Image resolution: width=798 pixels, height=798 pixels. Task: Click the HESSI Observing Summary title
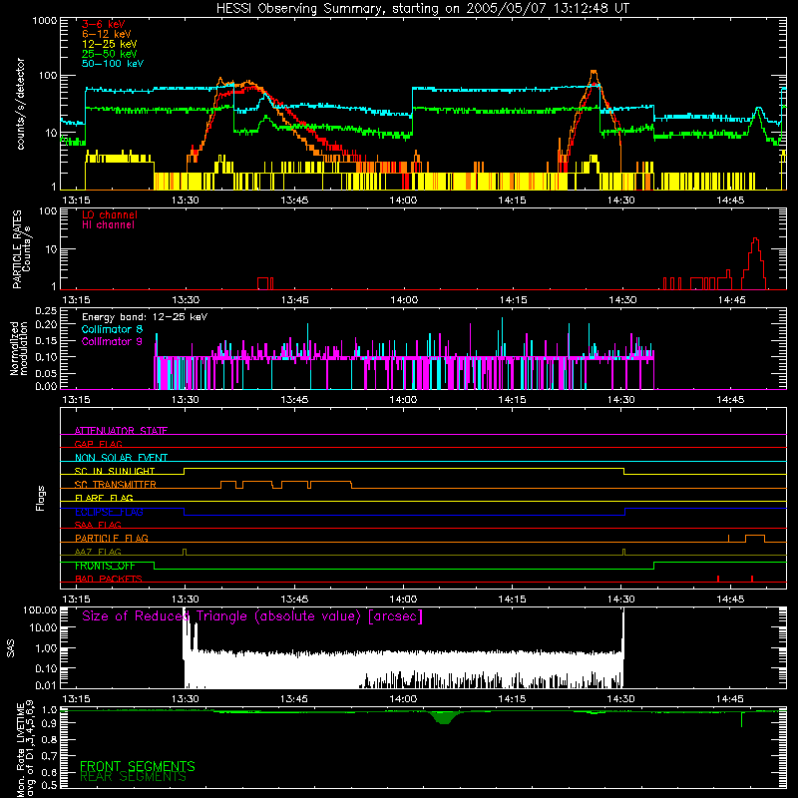(x=422, y=8)
